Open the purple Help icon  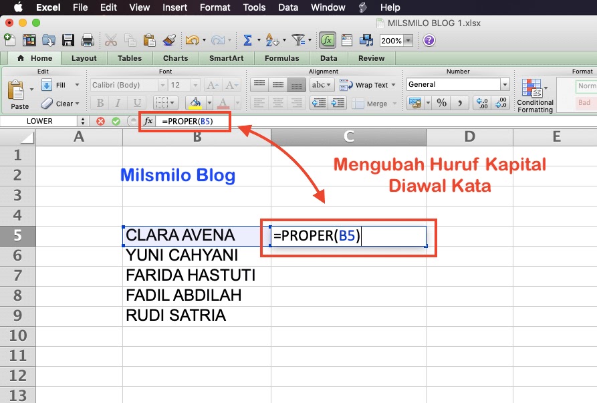tap(429, 40)
